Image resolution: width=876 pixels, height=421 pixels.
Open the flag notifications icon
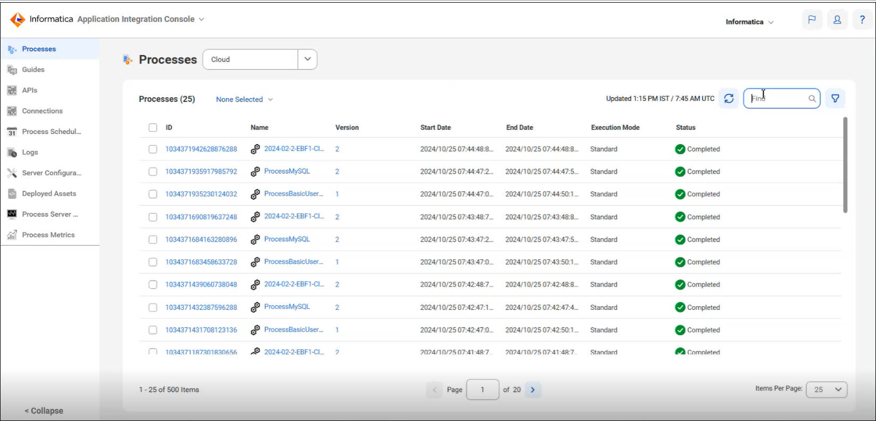pyautogui.click(x=812, y=20)
